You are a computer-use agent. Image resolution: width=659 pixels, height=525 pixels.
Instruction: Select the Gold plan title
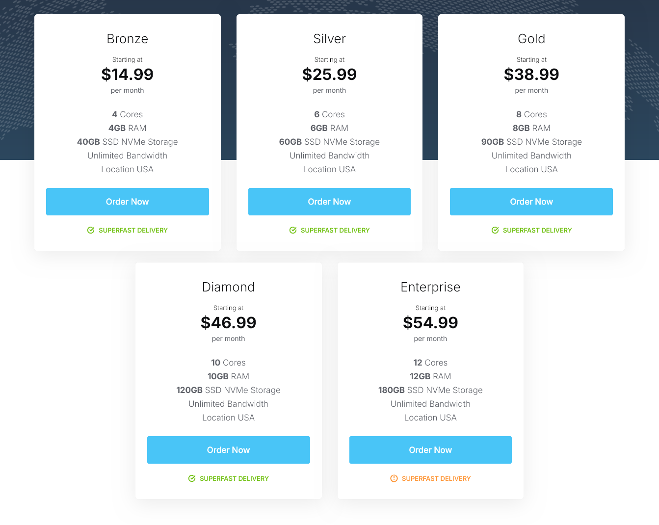coord(531,39)
